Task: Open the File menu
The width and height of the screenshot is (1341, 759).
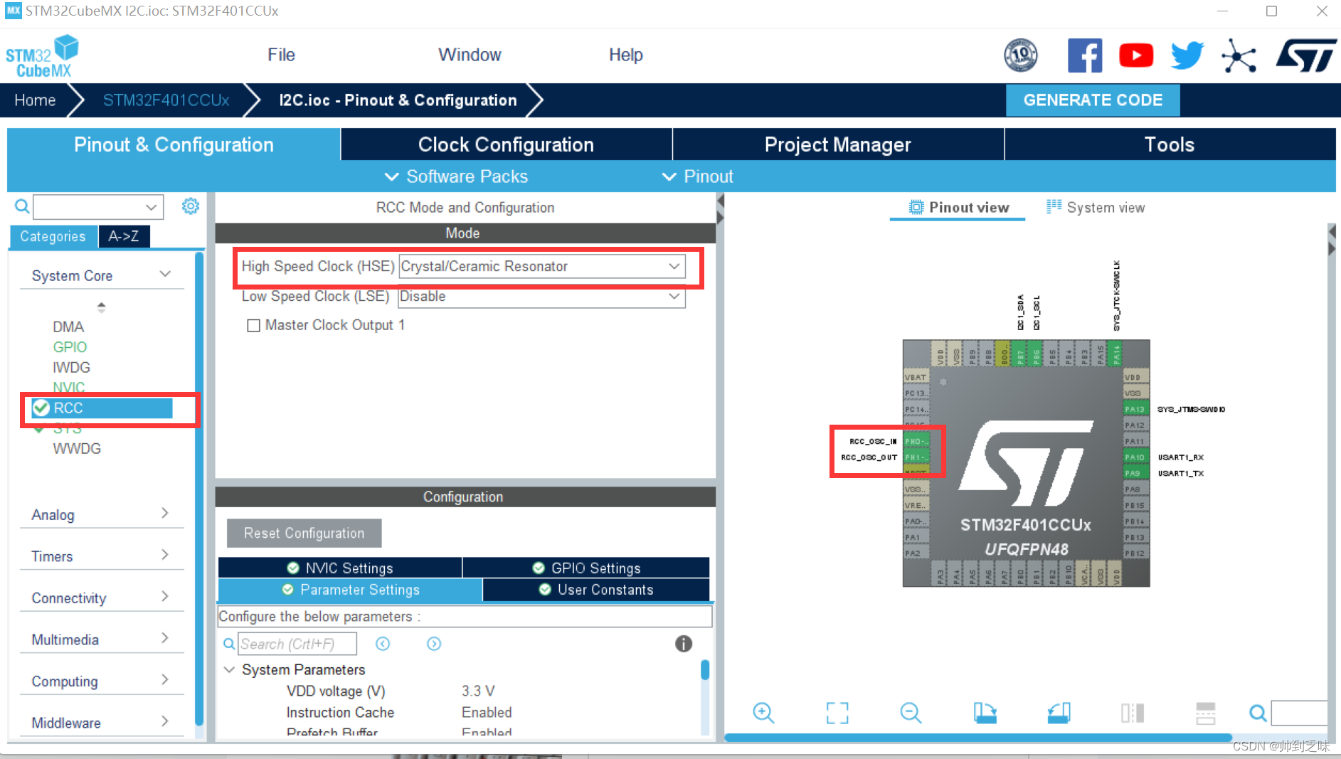Action: tap(281, 55)
